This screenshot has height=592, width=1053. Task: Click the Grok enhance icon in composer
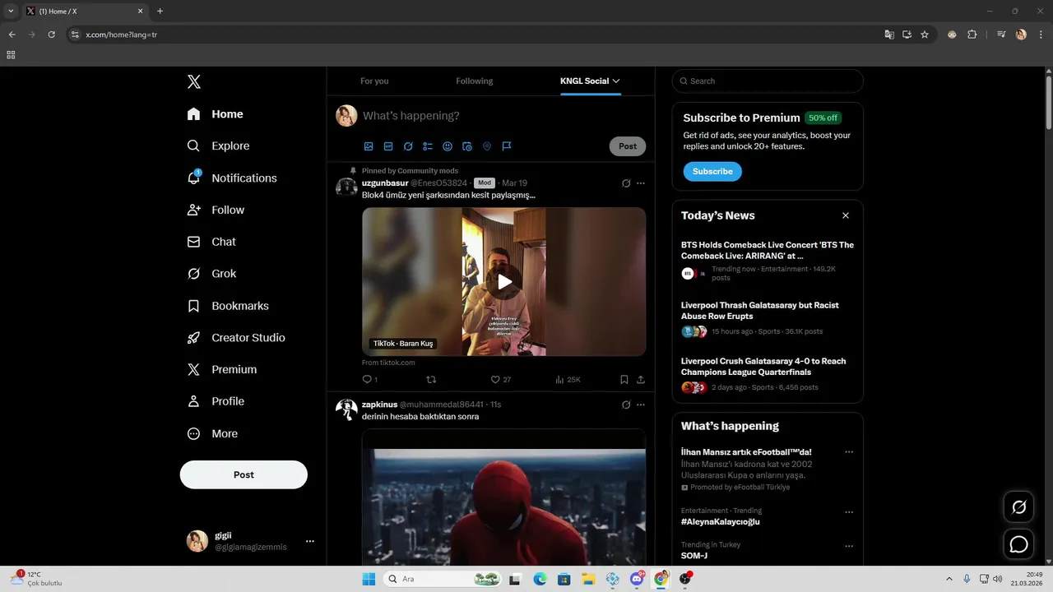tap(408, 146)
